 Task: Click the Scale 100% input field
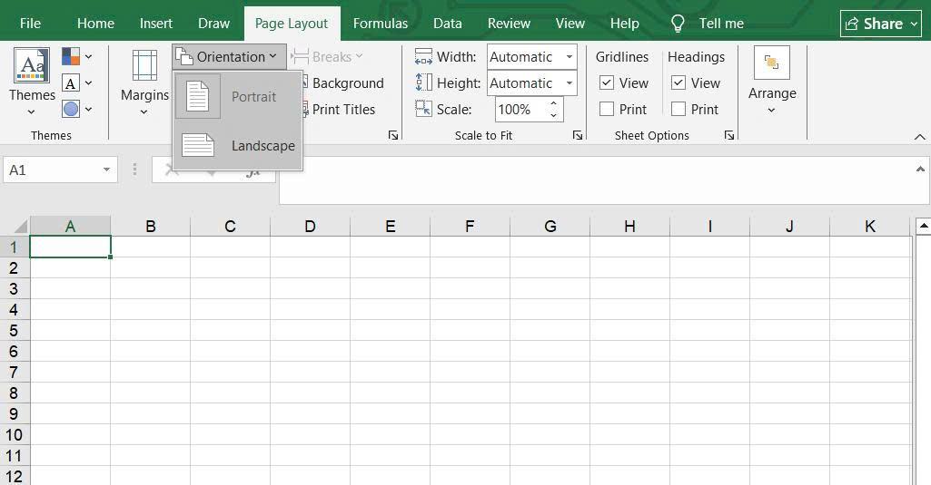point(520,109)
